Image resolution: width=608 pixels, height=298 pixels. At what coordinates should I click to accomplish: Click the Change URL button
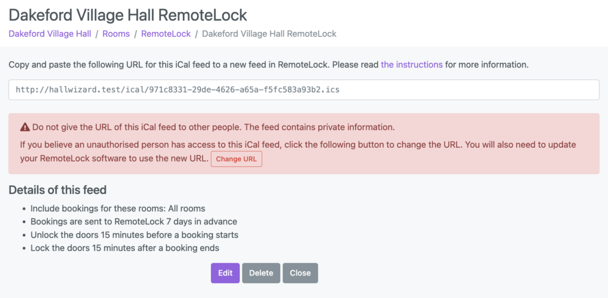pos(236,159)
